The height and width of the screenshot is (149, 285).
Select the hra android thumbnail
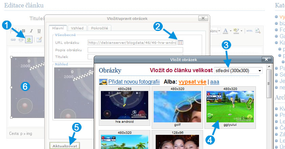point(125,105)
